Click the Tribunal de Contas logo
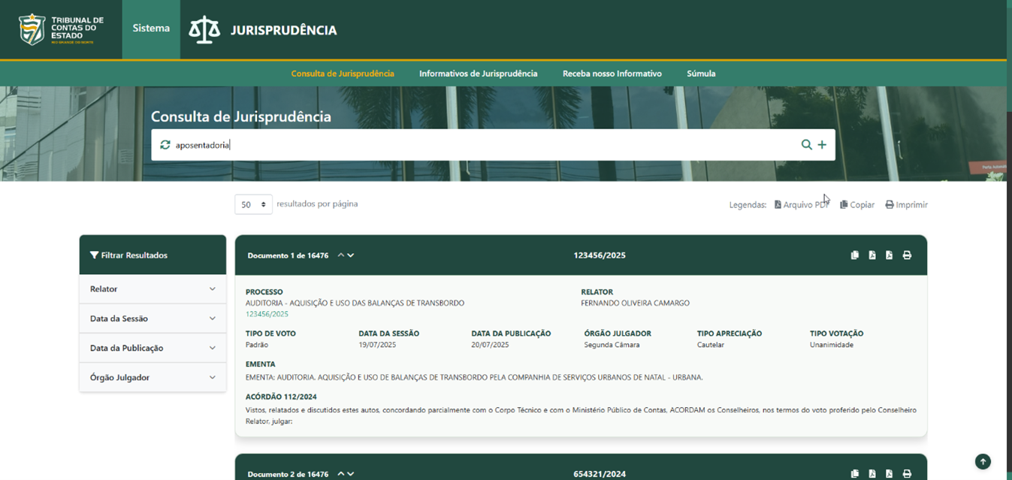The image size is (1012, 480). coord(62,29)
